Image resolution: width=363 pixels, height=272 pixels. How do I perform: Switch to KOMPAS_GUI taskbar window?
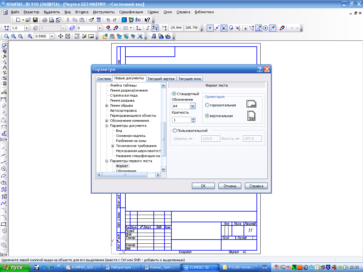click(x=82, y=267)
